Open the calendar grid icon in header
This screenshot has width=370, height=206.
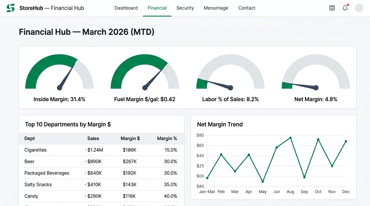coord(332,8)
